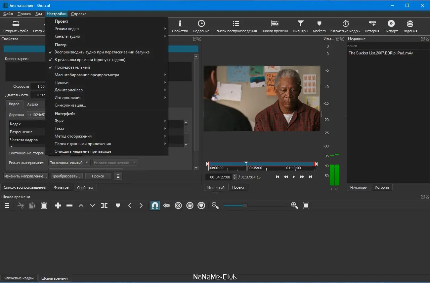The height and width of the screenshot is (283, 430).
Task: Toggle the 'Последовательный' menu option
Action: 72,67
